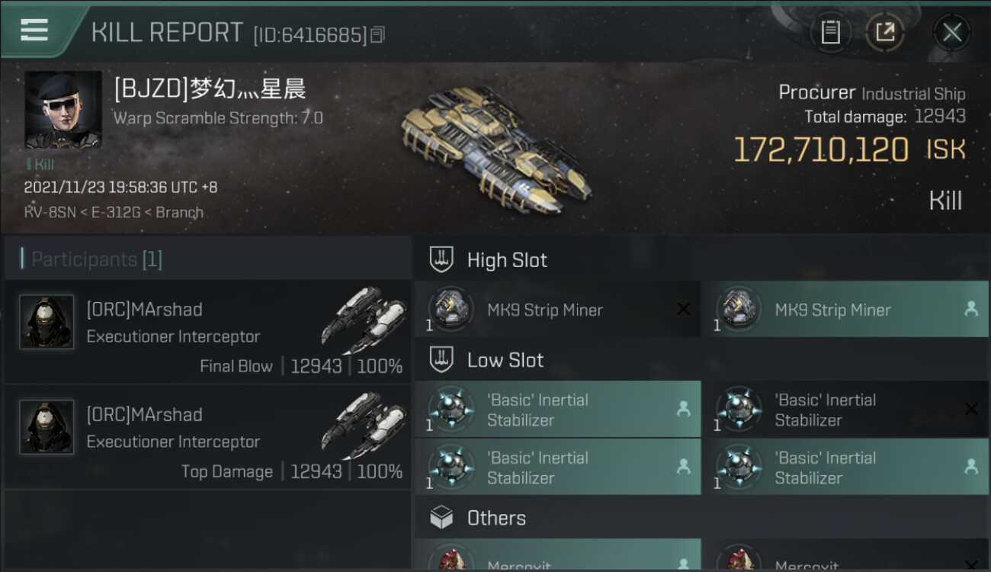View victim pilot portrait
Image resolution: width=991 pixels, height=572 pixels.
(63, 110)
